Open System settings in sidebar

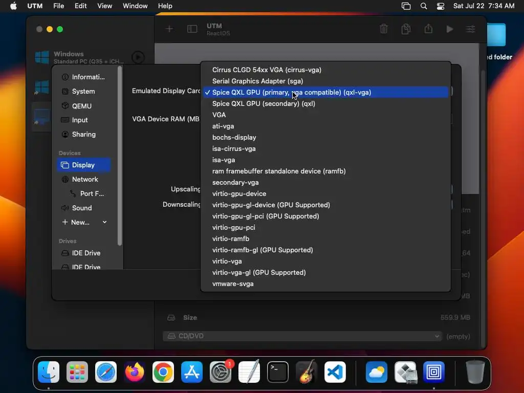pyautogui.click(x=83, y=92)
